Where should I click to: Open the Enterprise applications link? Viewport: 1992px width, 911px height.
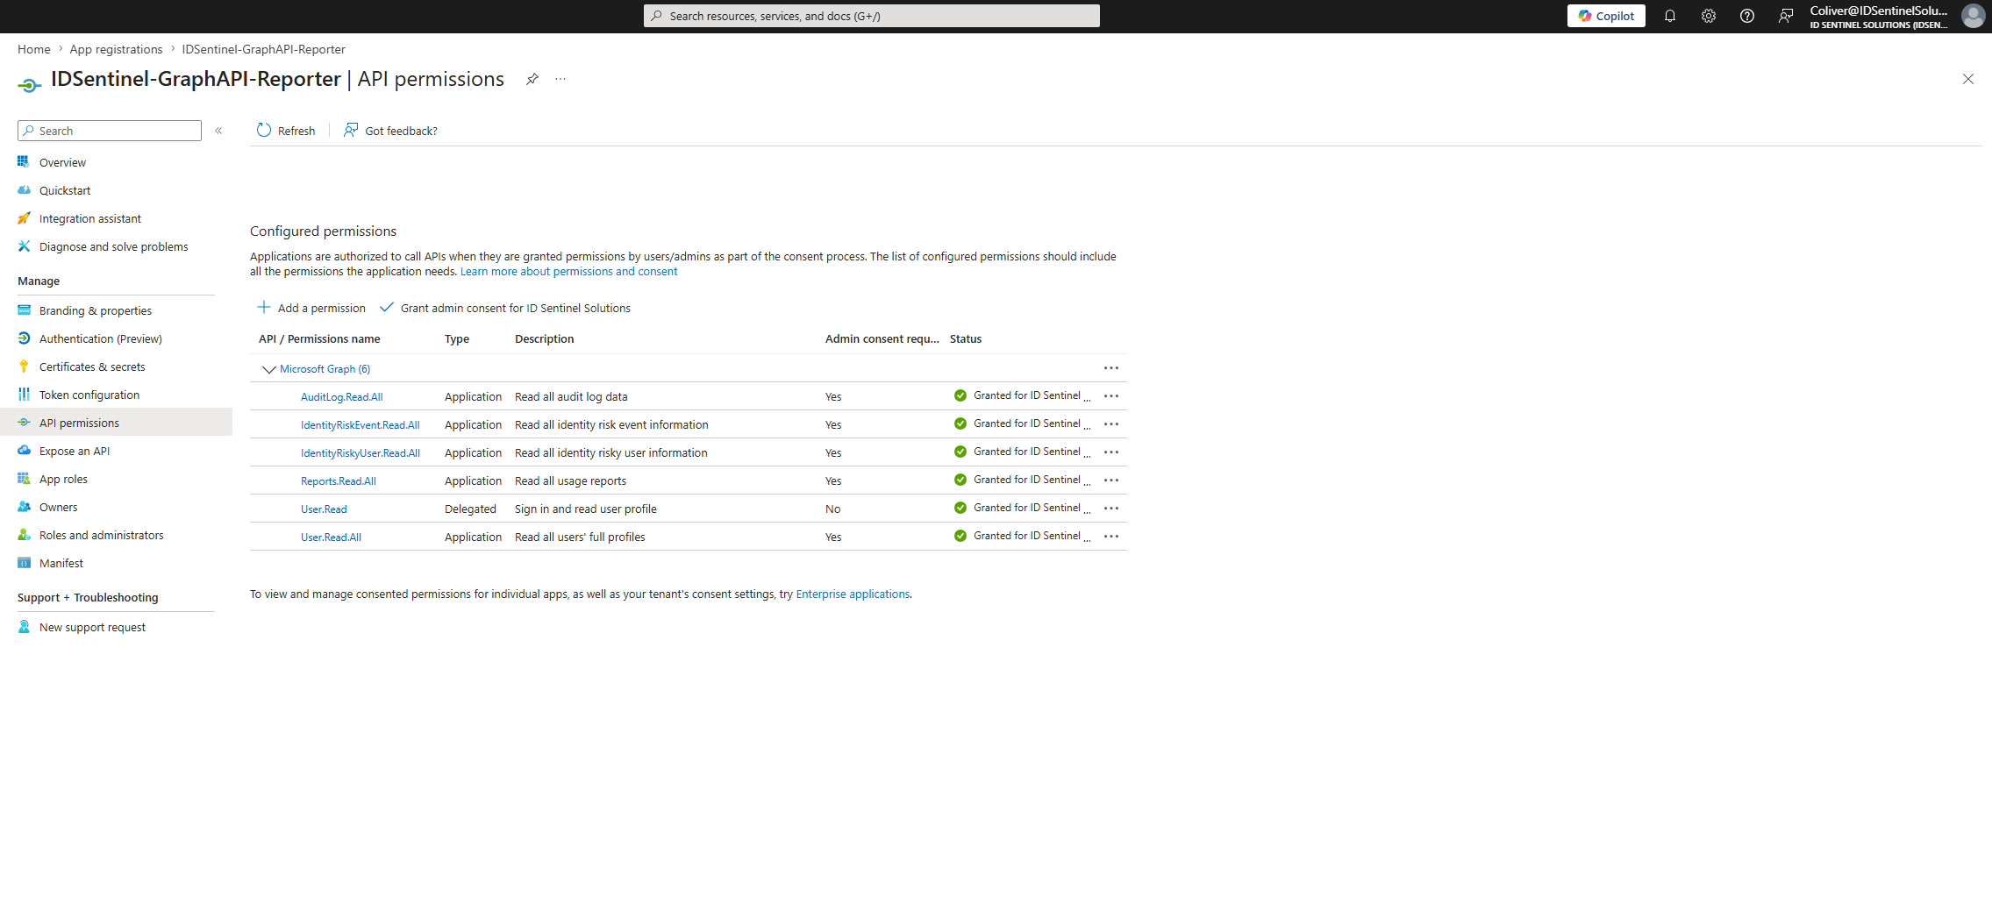tap(853, 594)
